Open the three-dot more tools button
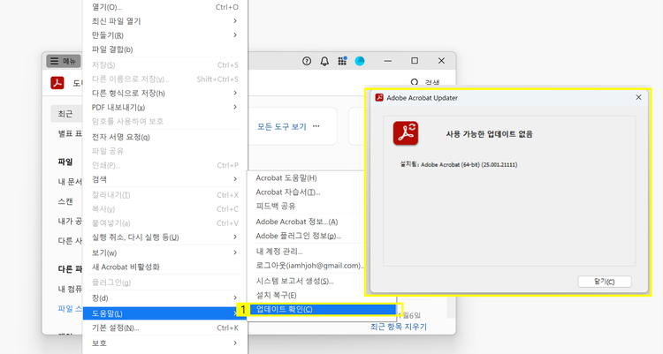The width and height of the screenshot is (663, 354). click(x=316, y=126)
